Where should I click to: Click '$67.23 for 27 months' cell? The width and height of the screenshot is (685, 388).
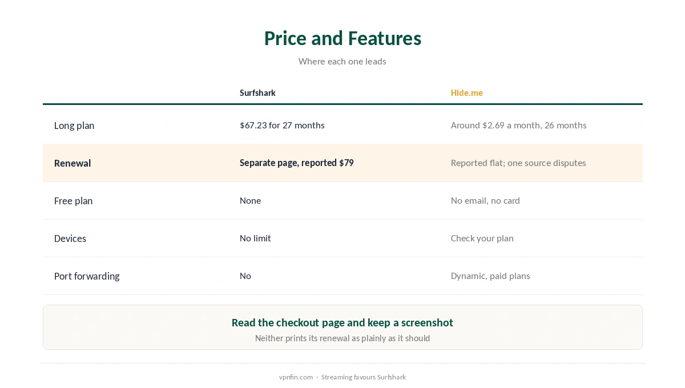coord(282,126)
